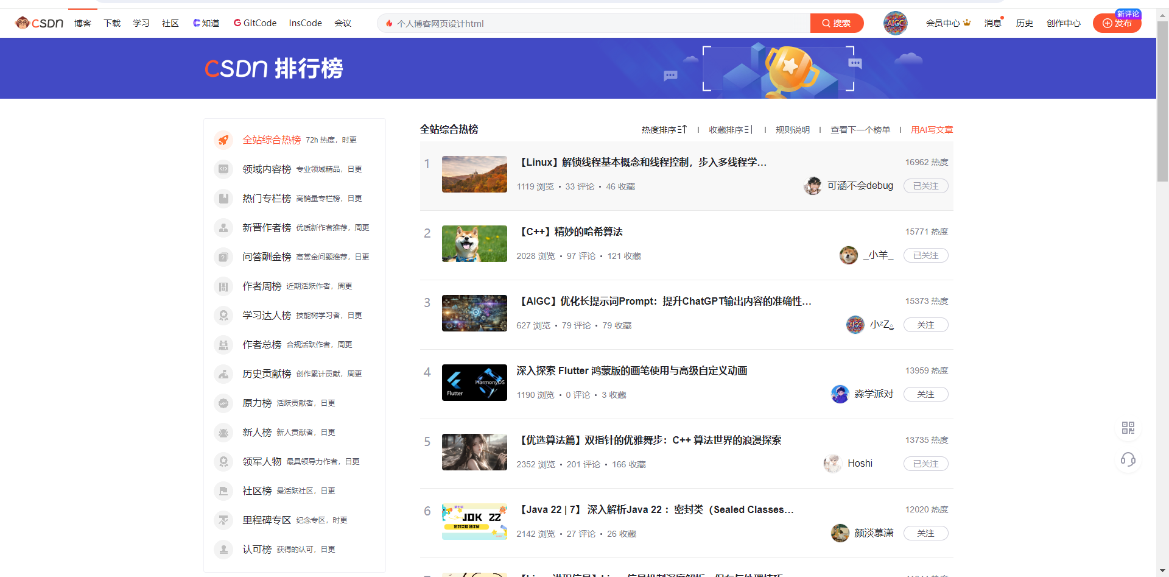Go to the 社区 nav item
The height and width of the screenshot is (577, 1169).
(170, 23)
